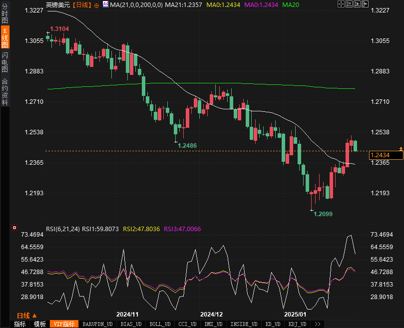The width and height of the screenshot is (404, 328).
Task: Click the orange circled-plus icon beside 日线
Action: 96,5
